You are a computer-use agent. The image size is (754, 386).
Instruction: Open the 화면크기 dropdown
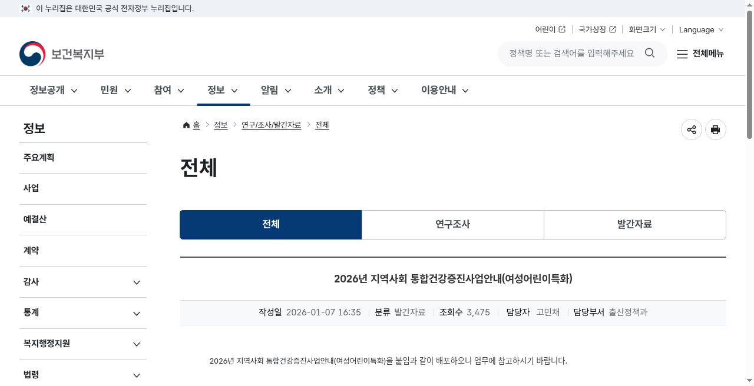pyautogui.click(x=647, y=29)
